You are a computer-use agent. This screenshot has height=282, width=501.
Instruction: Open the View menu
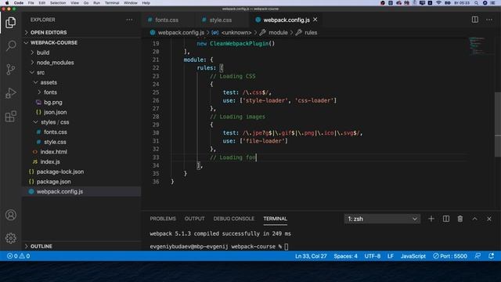75,3
